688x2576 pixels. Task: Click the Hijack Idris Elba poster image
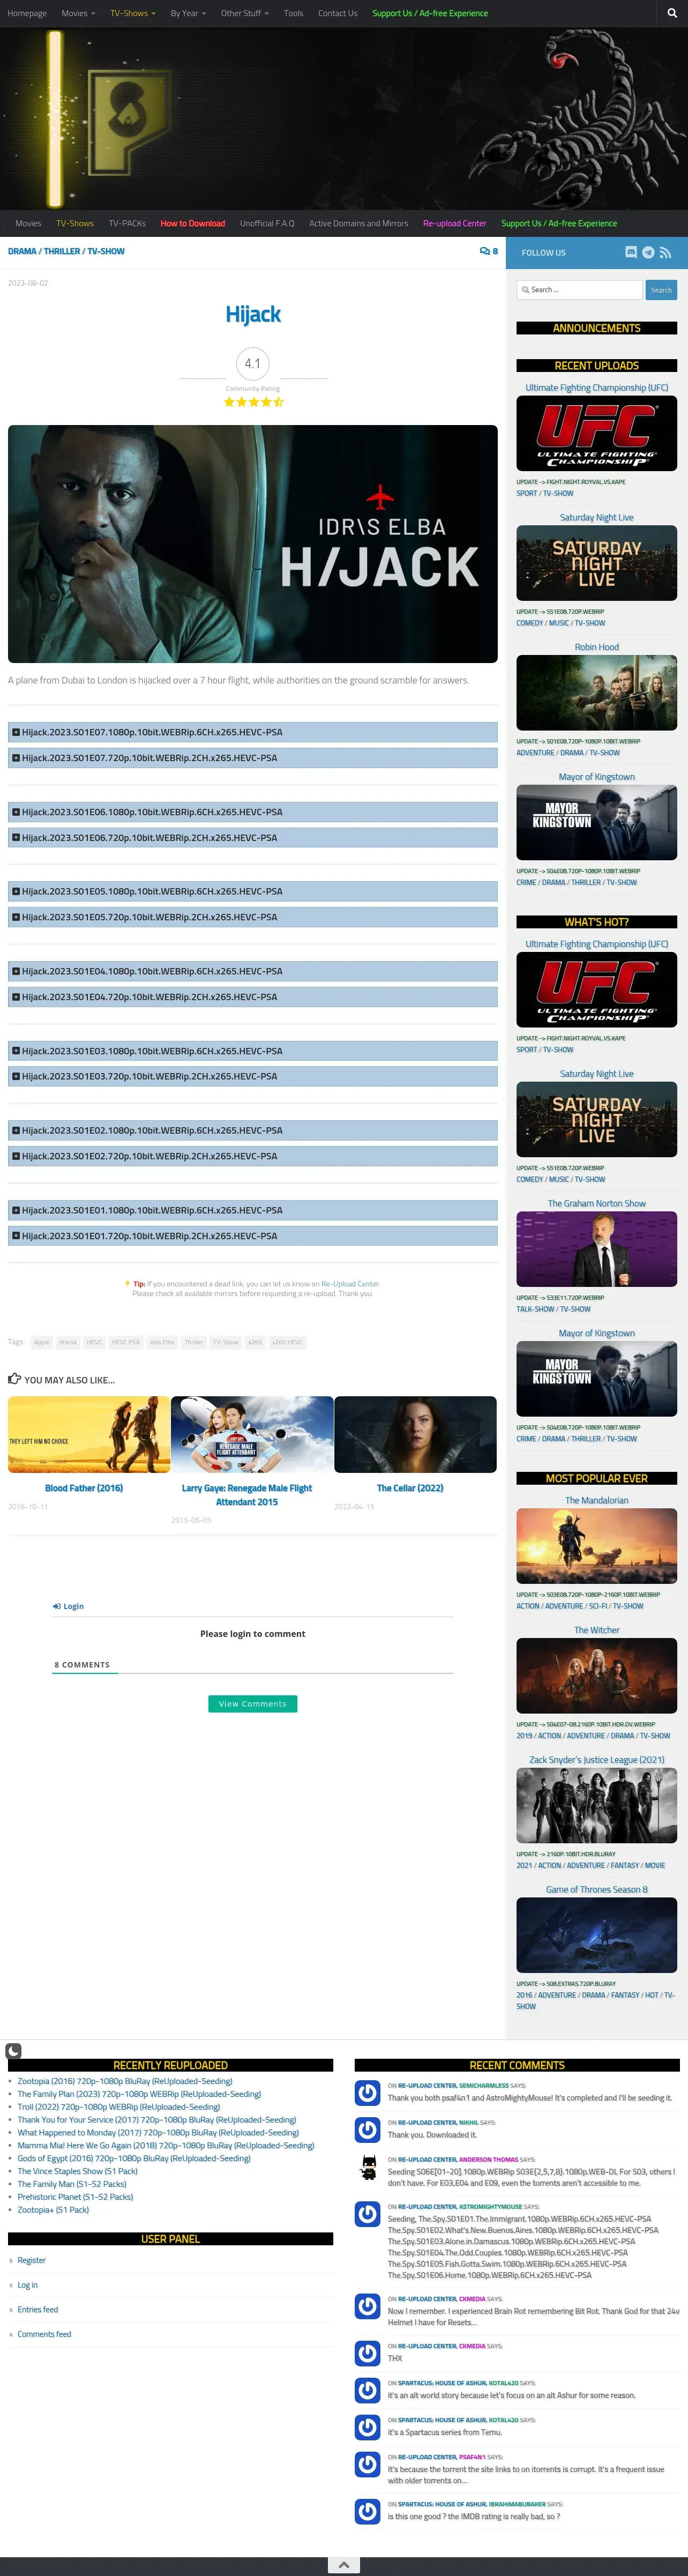pyautogui.click(x=253, y=544)
